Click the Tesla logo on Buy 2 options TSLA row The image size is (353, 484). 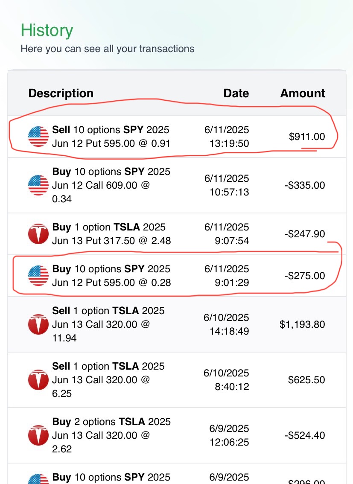(x=38, y=435)
